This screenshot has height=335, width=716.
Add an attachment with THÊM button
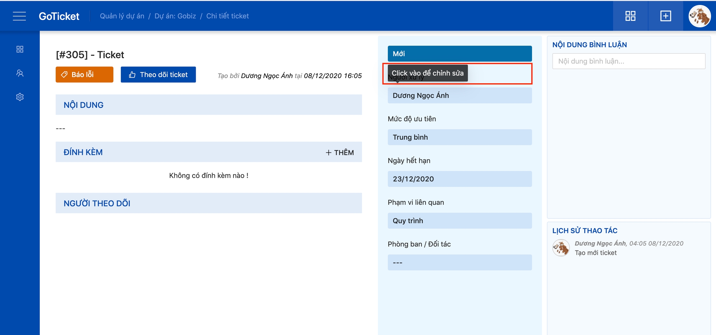[x=340, y=152]
